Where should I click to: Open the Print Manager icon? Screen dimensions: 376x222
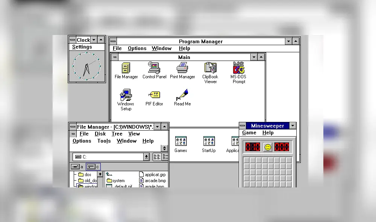click(182, 68)
